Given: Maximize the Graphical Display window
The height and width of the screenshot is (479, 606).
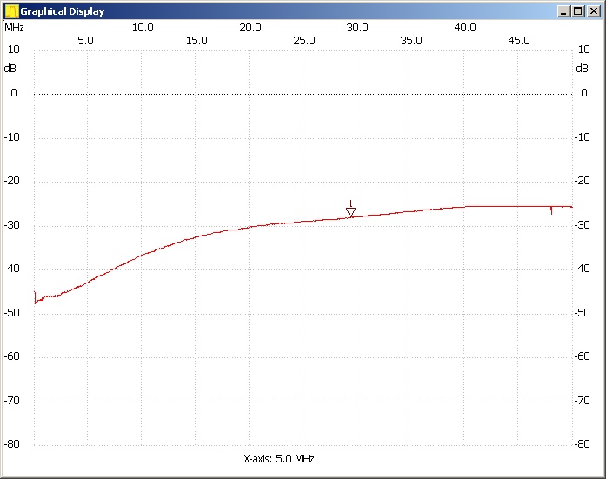Looking at the screenshot, I should click(x=578, y=11).
